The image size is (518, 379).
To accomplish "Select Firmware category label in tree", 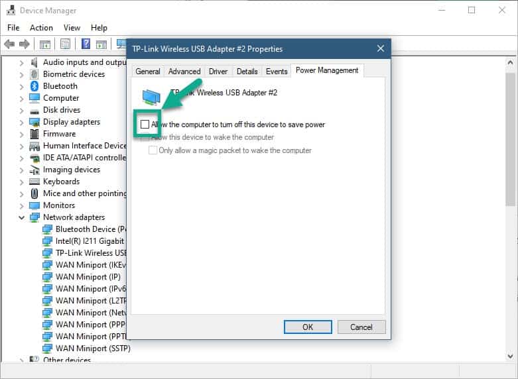I will point(60,134).
